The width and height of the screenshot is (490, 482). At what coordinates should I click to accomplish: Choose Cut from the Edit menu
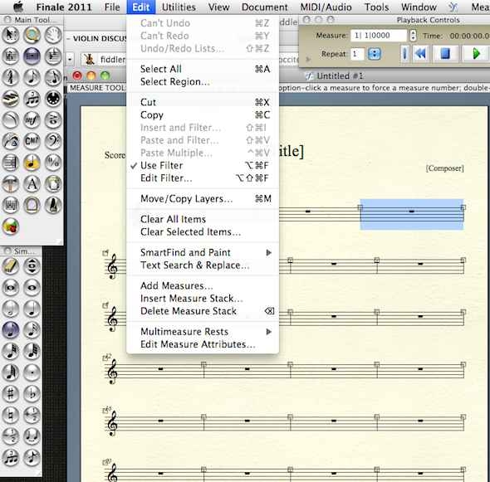coord(203,102)
